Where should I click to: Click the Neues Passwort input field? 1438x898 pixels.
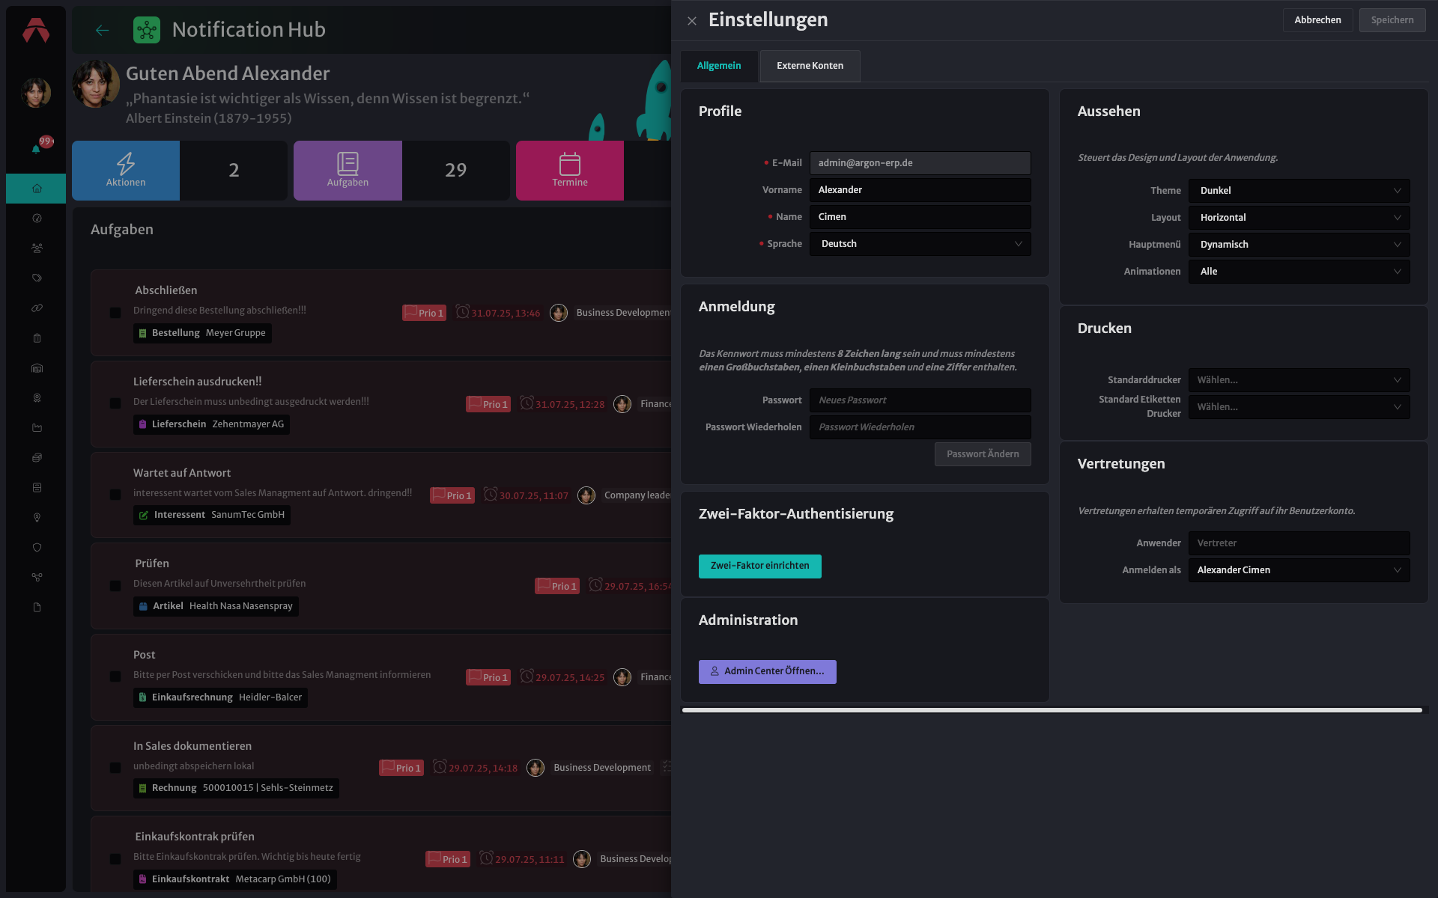920,400
